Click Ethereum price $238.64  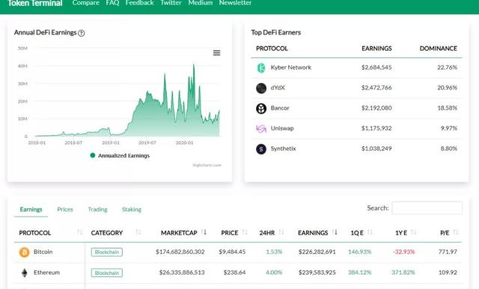[234, 273]
